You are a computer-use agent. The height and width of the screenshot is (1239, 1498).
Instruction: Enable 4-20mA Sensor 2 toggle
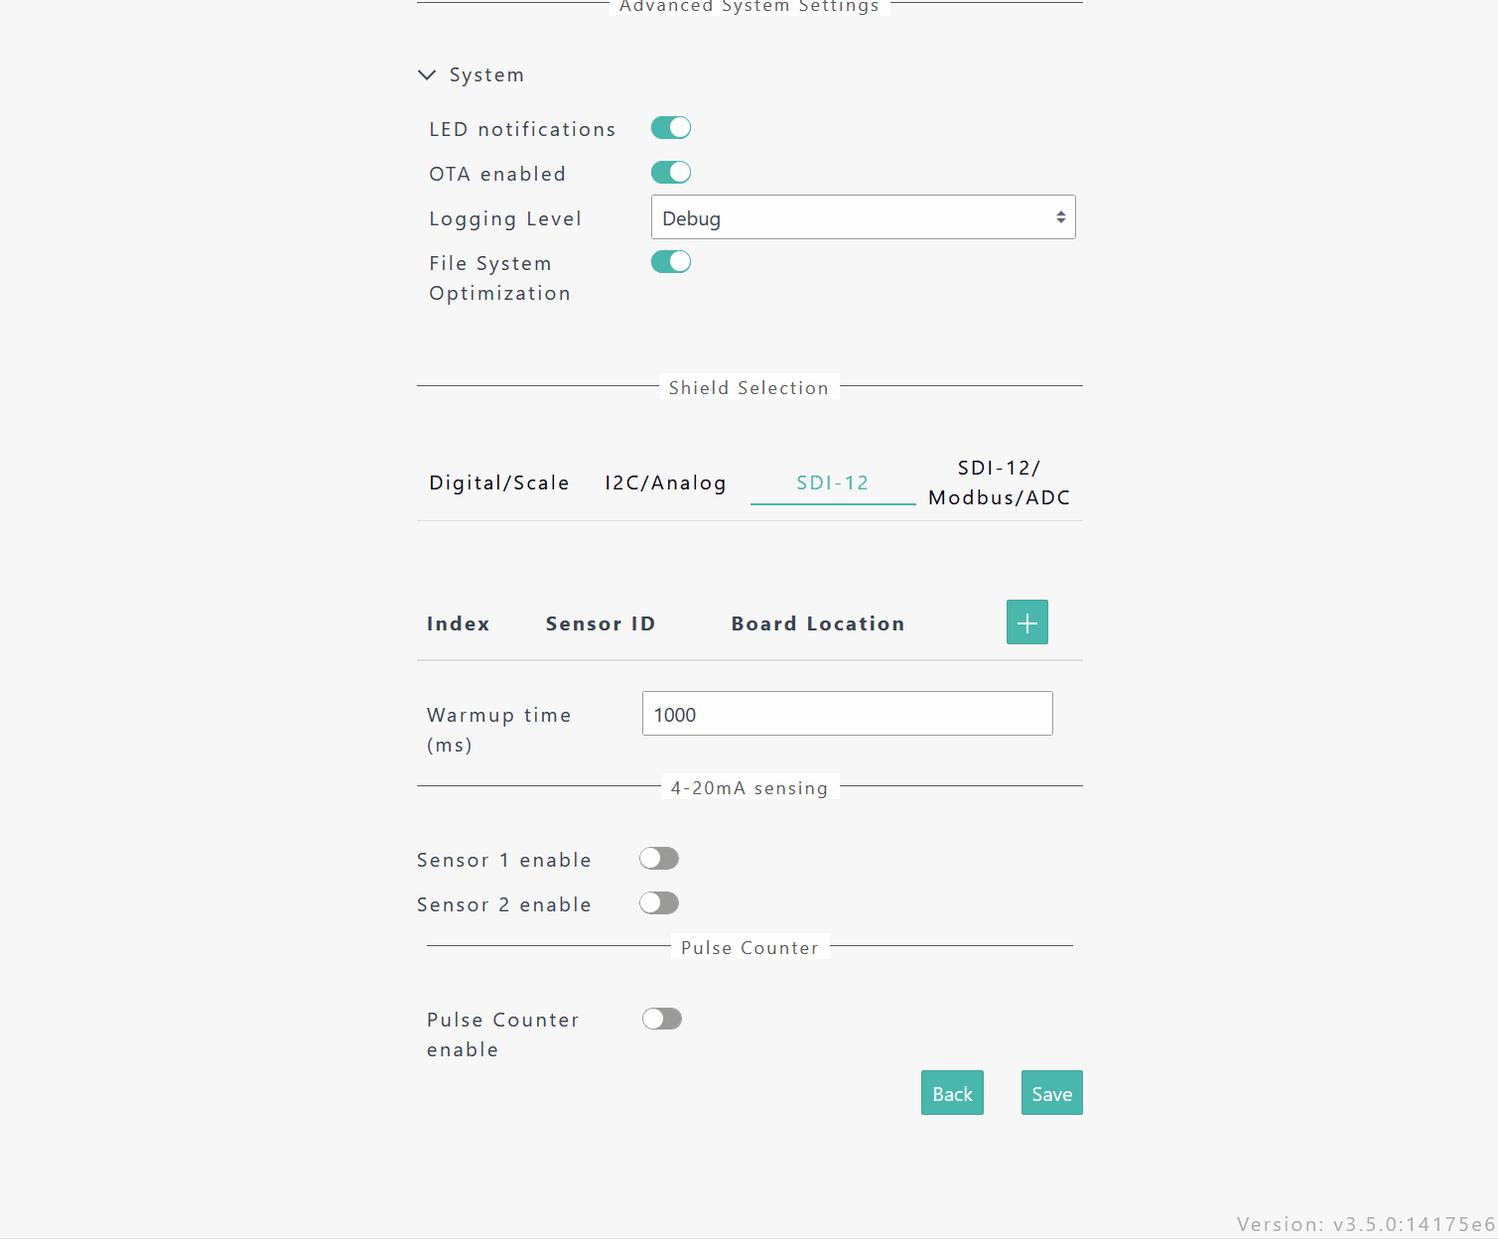pos(659,903)
